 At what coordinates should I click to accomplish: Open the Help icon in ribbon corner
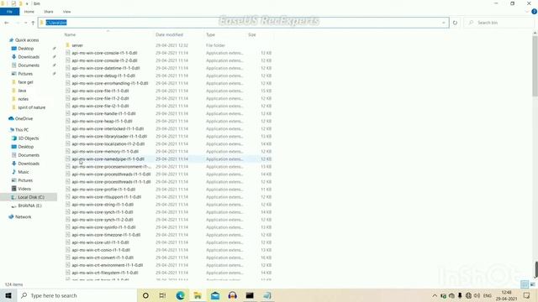pos(534,12)
